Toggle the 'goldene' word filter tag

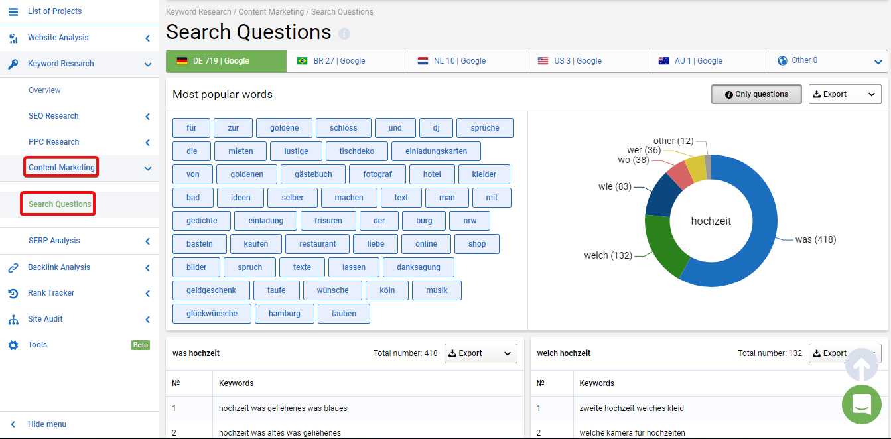[285, 128]
